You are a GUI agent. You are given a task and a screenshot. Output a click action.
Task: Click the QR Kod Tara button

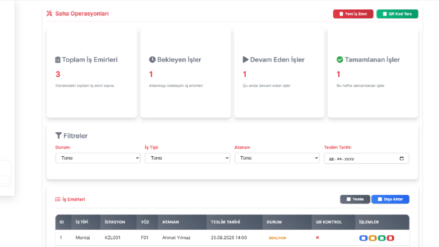[x=397, y=14]
